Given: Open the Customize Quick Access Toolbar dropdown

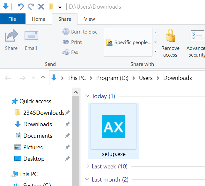Looking at the screenshot, I should [60, 7].
